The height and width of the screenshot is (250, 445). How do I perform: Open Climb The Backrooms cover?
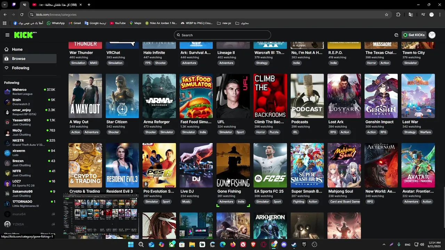click(270, 96)
